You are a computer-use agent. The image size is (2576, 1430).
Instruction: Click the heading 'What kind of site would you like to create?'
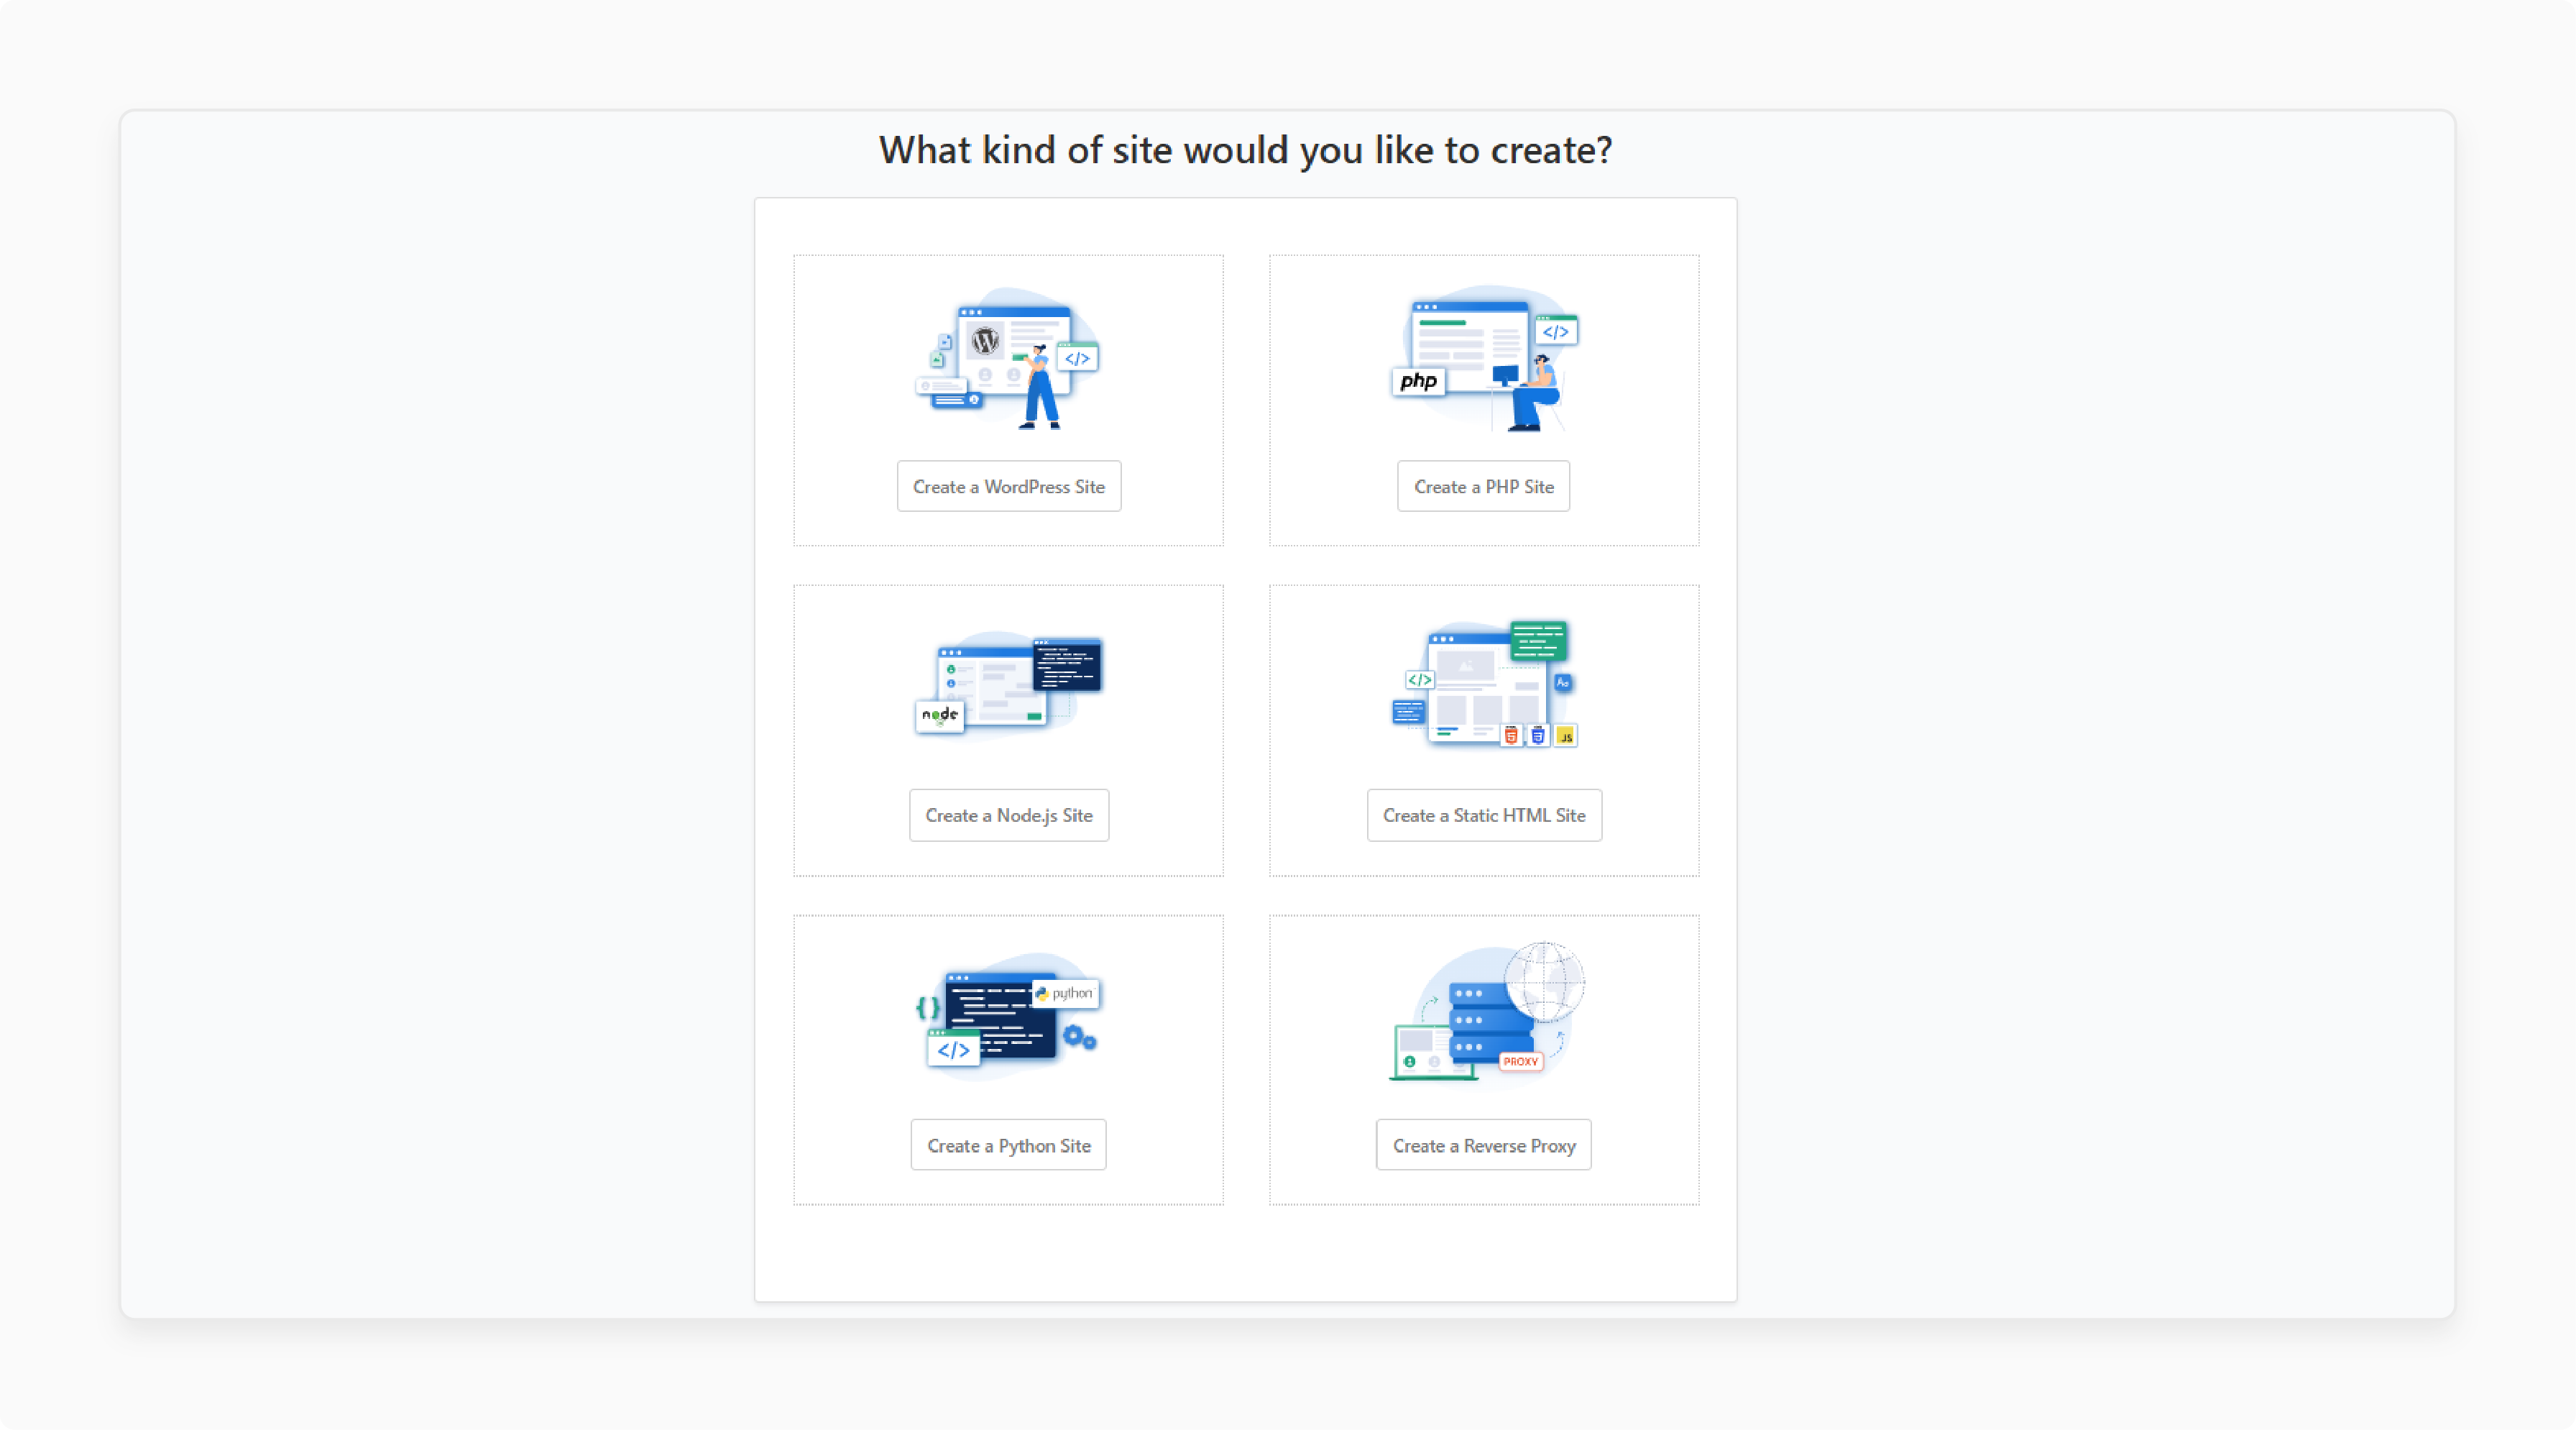(x=1245, y=151)
